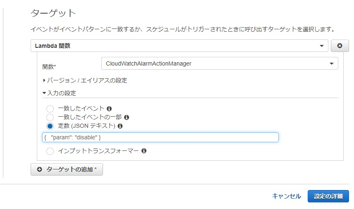Collapse the 入力の設定 section
The width and height of the screenshot is (354, 209).
point(60,93)
